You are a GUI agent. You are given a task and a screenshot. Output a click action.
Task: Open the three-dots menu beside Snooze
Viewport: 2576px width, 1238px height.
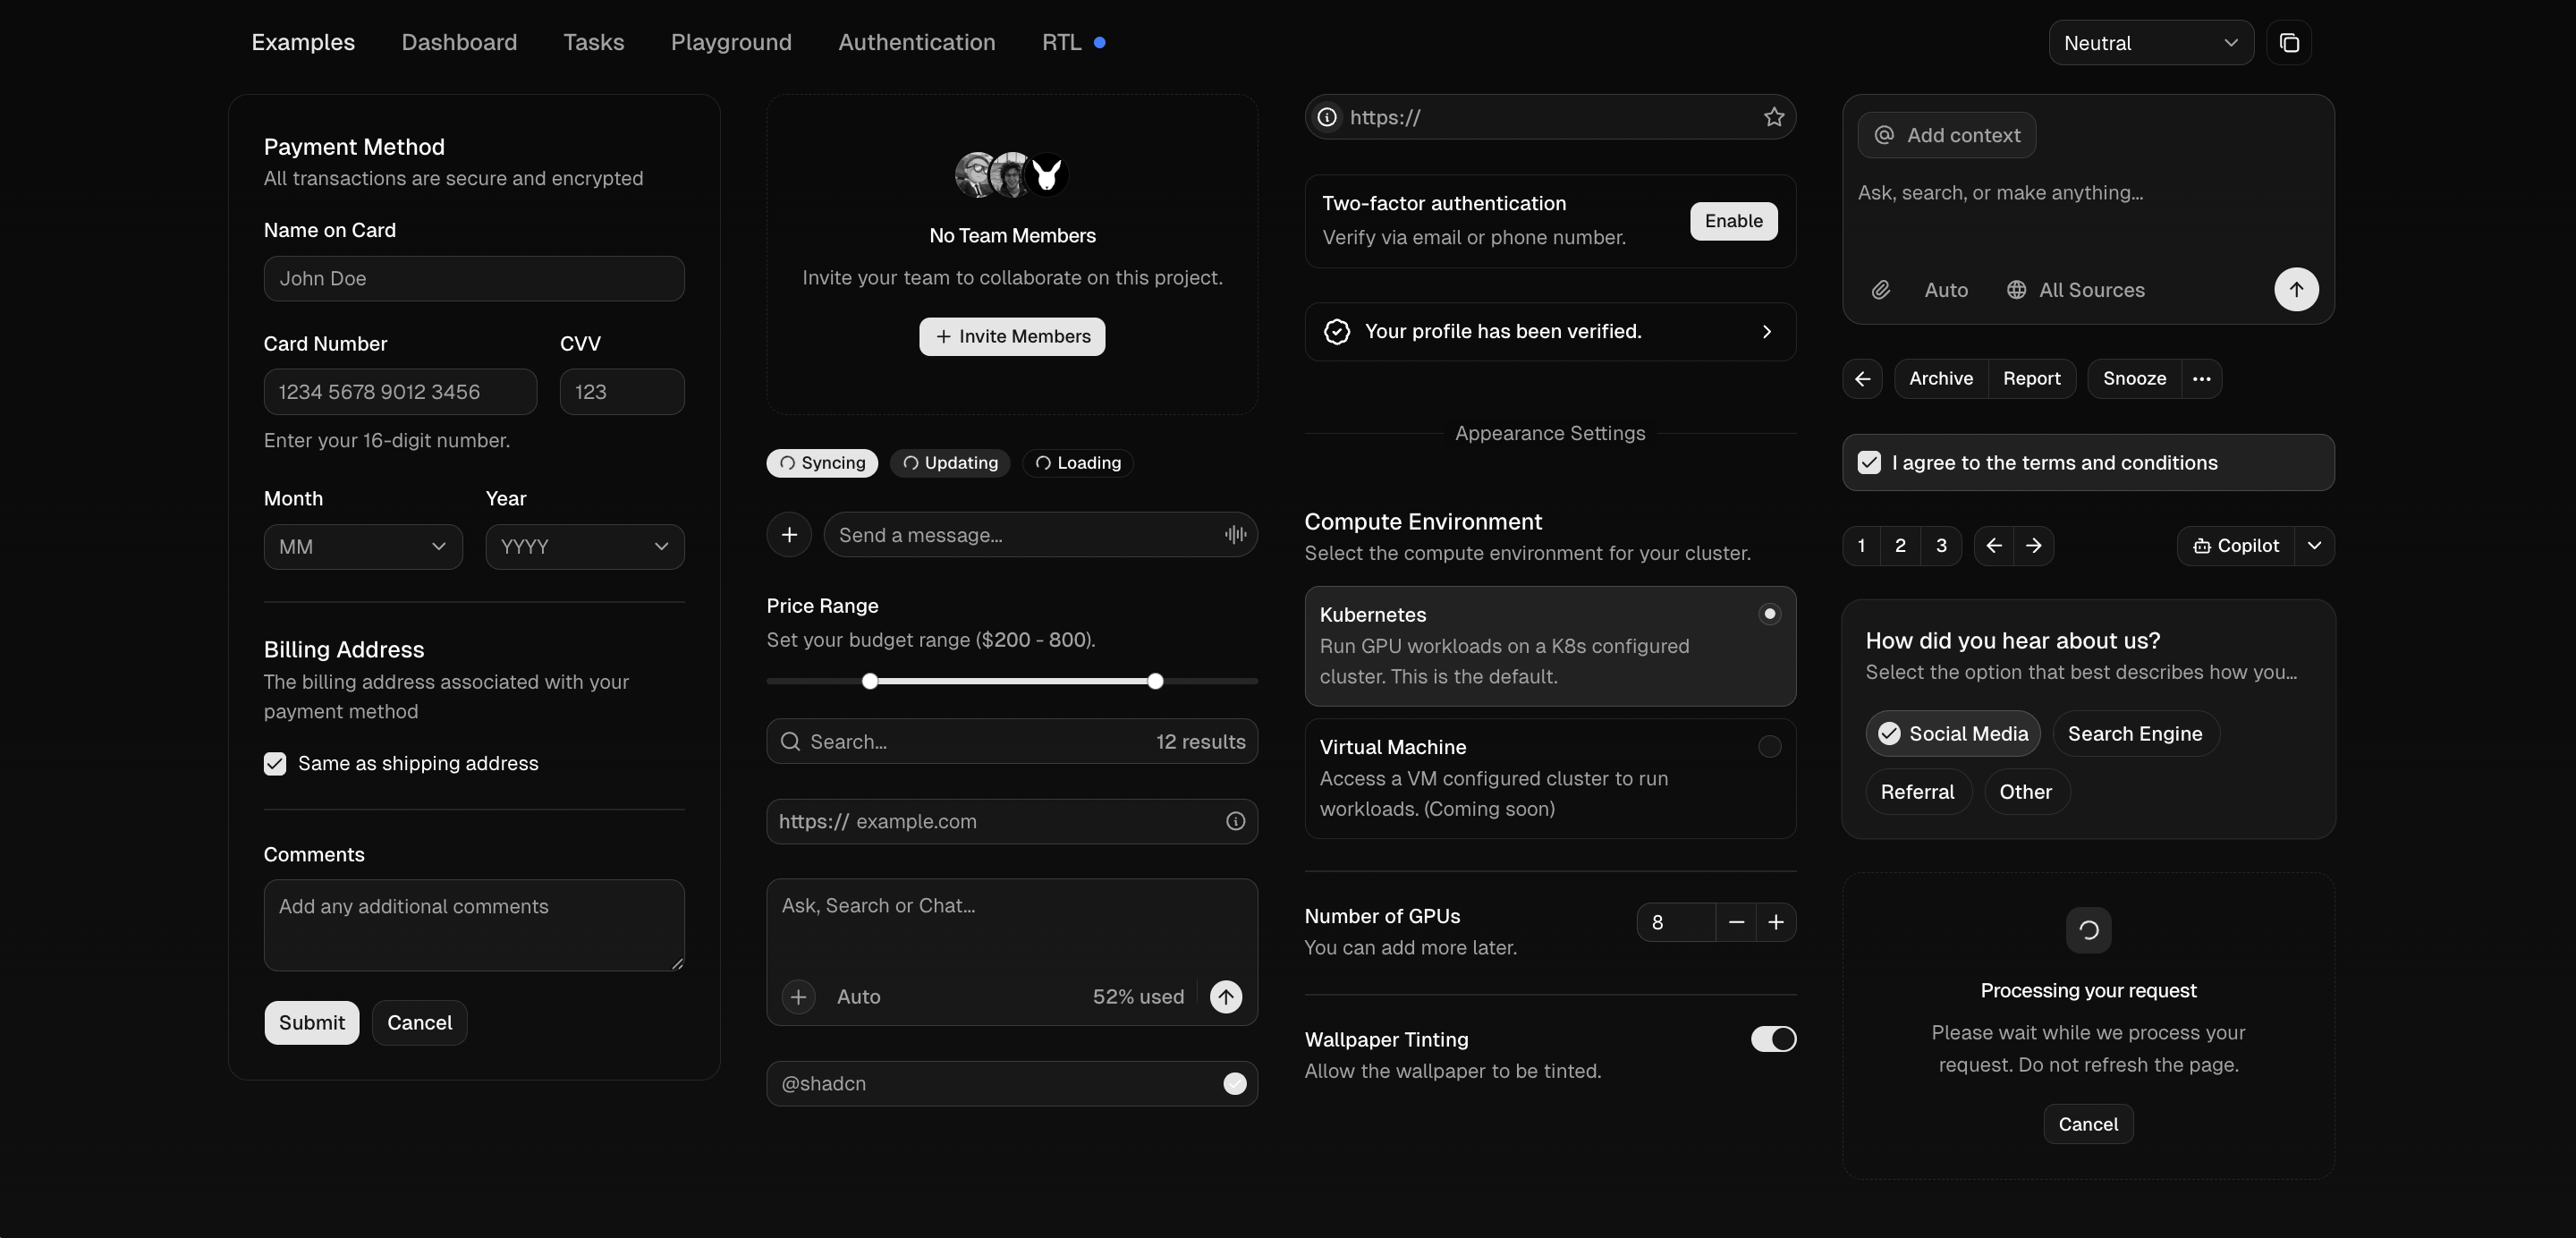coord(2201,379)
